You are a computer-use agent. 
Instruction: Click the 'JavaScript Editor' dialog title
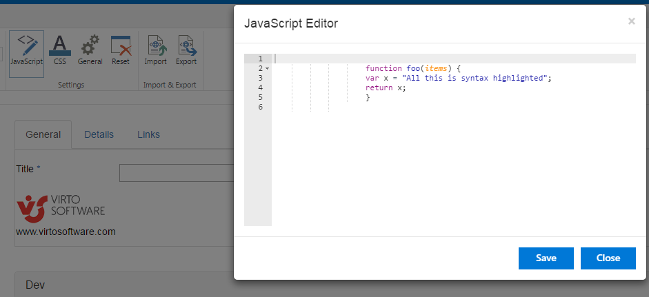291,23
